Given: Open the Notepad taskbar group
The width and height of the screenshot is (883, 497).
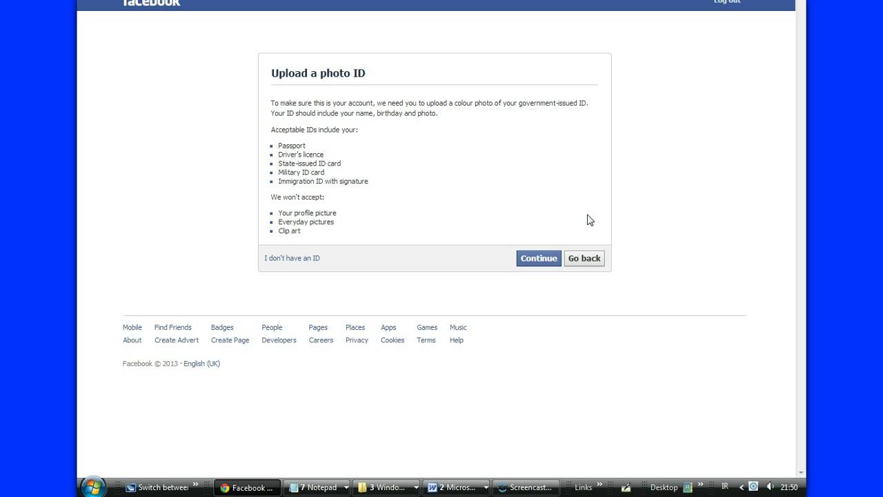Looking at the screenshot, I should click(x=315, y=487).
